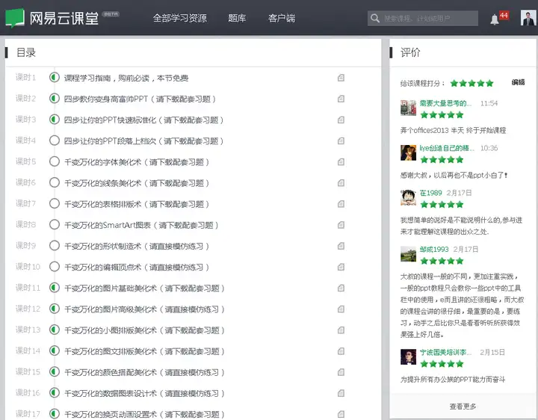Click document icon for 课时3 row
Viewport: 538px width, 420px height.
(341, 120)
